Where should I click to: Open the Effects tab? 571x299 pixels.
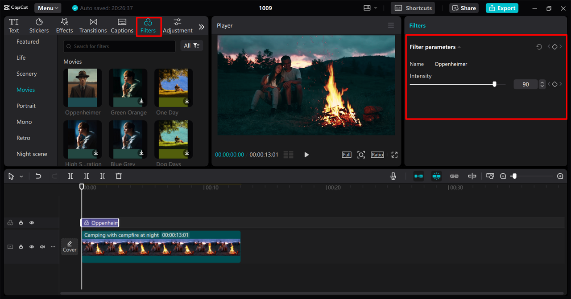pyautogui.click(x=64, y=26)
